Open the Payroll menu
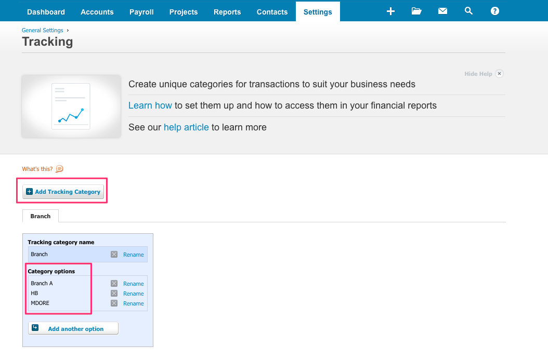548x359 pixels. pyautogui.click(x=141, y=12)
